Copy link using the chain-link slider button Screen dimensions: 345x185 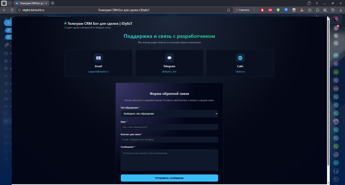(8, 30)
